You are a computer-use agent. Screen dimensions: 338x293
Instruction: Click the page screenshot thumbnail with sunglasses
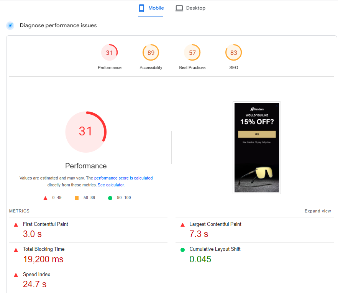point(257,148)
